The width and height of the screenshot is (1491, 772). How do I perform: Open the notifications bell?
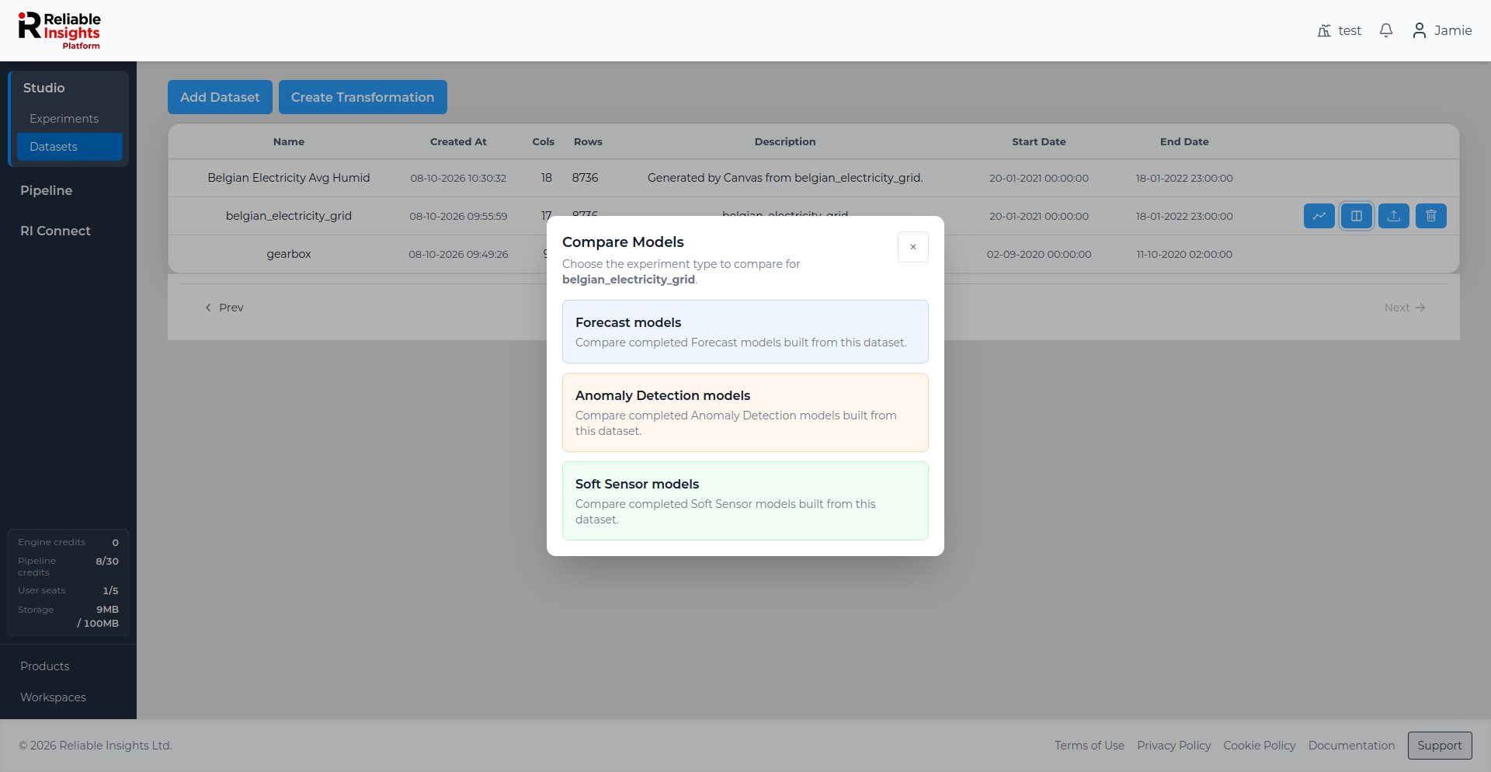click(1386, 30)
